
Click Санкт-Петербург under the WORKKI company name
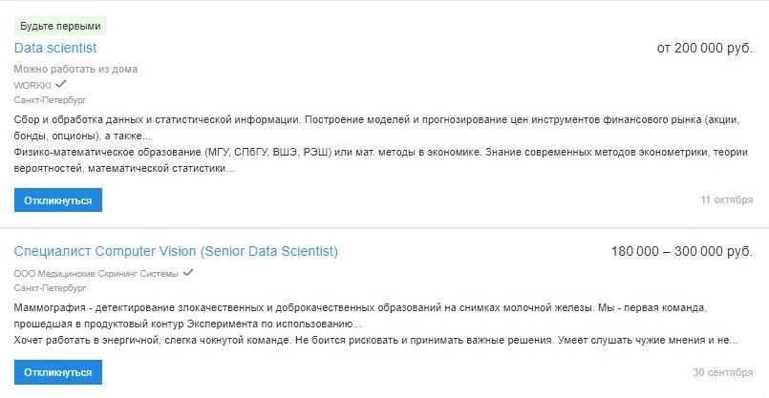coord(50,99)
